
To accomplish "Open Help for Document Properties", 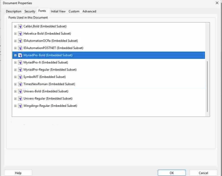I will (18, 173).
